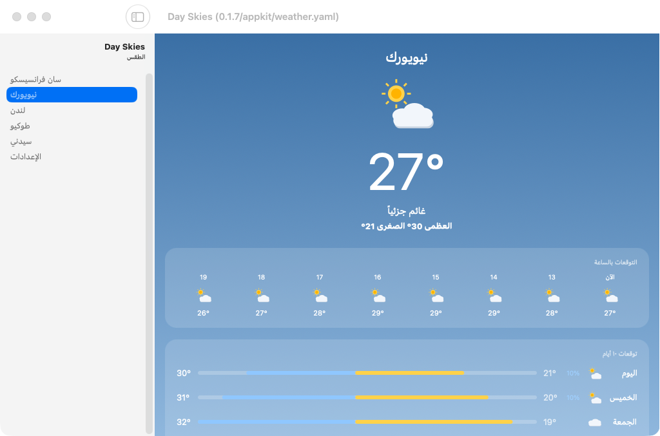Viewport: 660px width, 436px height.
Task: Click the 10% precipitation in الخميس row
Action: [573, 398]
